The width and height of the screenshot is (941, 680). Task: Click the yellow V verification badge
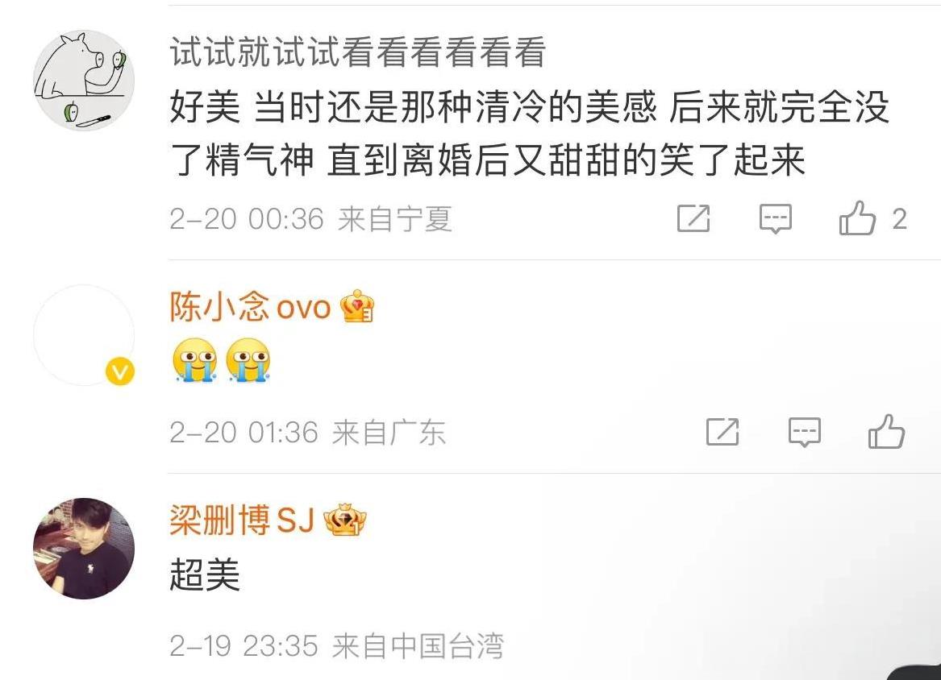click(x=120, y=371)
